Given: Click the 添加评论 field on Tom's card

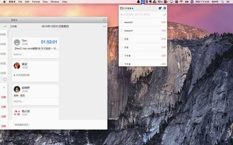Looking at the screenshot, I should pos(35,55).
